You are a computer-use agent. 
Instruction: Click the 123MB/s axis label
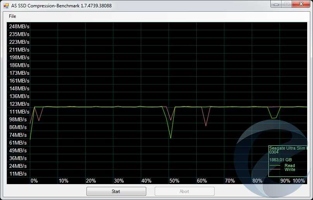click(19, 104)
